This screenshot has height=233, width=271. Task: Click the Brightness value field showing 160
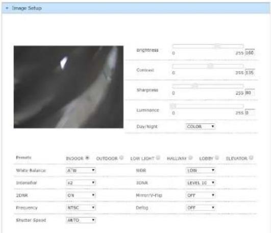[x=250, y=53]
